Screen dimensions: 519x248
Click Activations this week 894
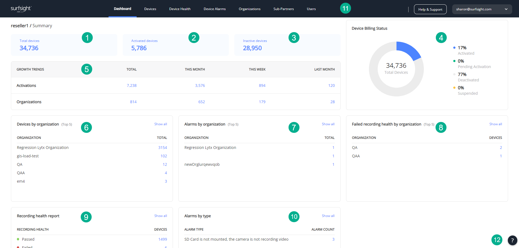tap(262, 85)
